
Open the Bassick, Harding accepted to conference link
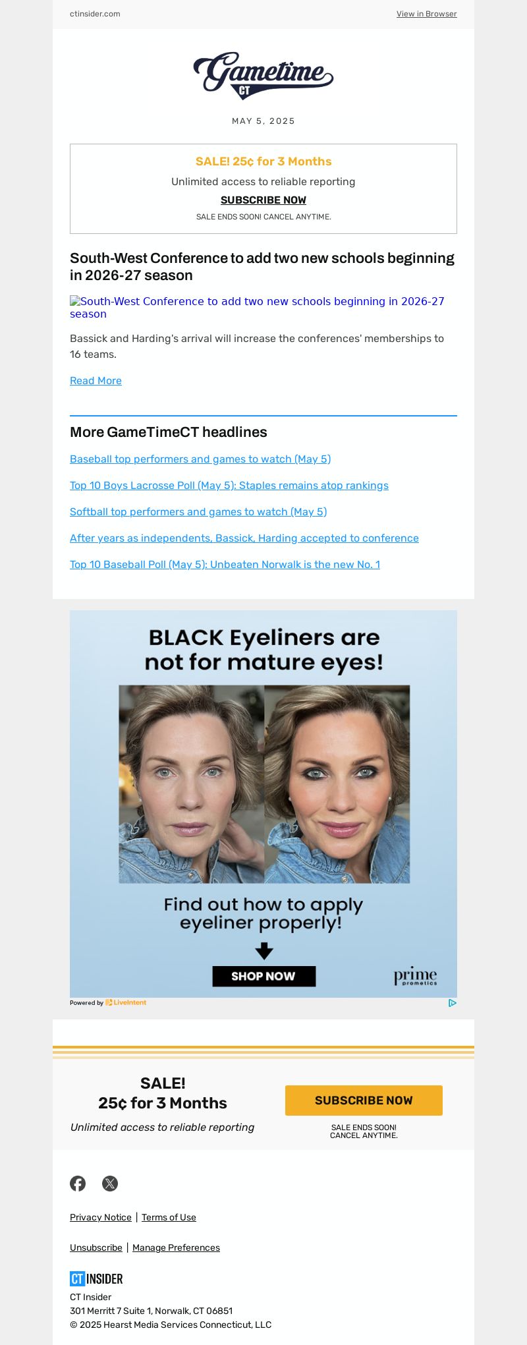click(244, 538)
